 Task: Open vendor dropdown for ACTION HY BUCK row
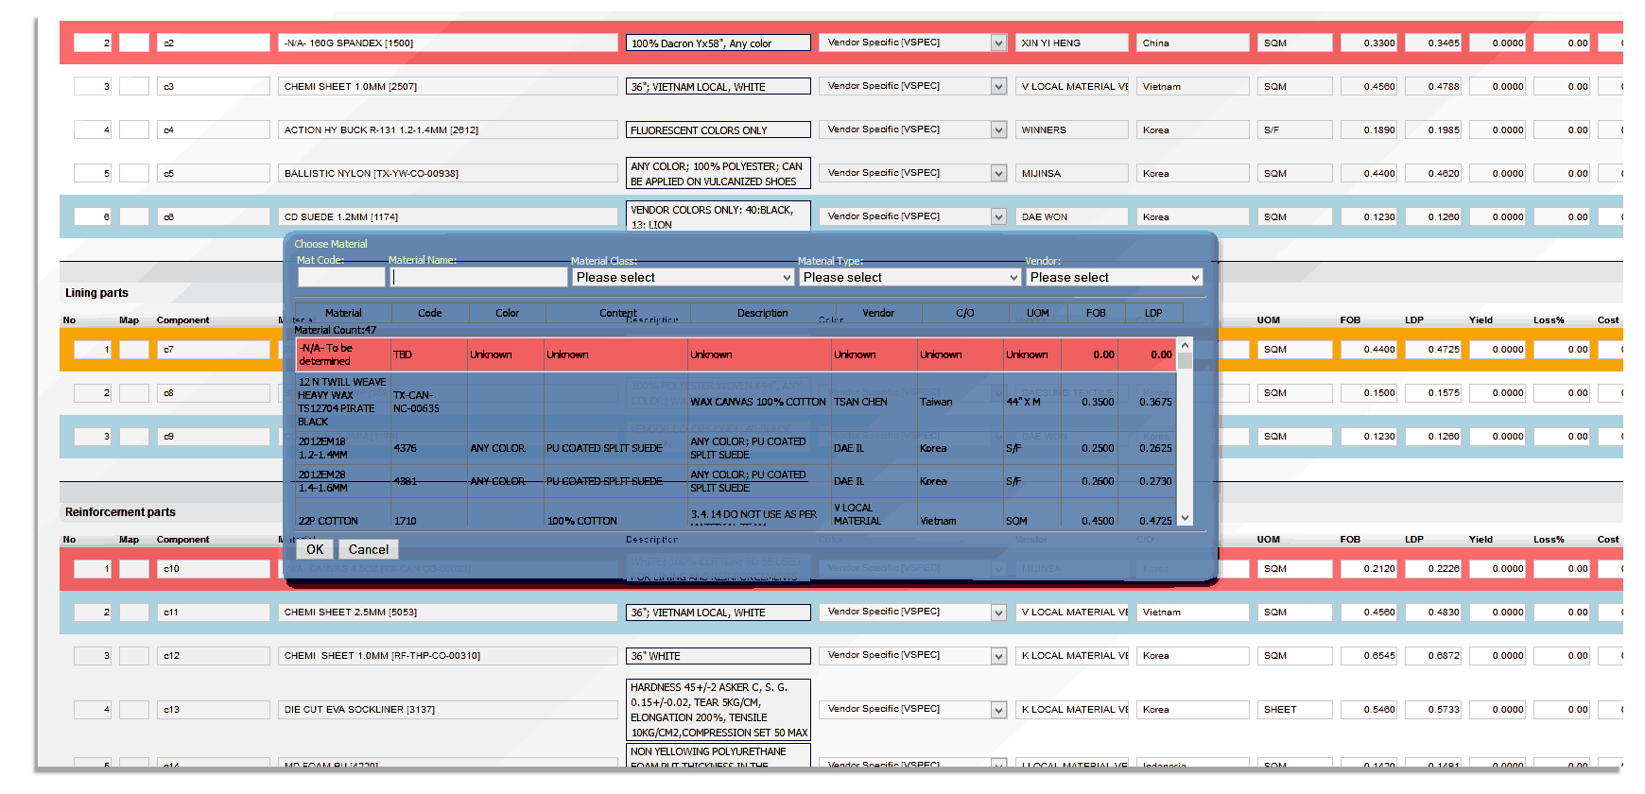(998, 129)
